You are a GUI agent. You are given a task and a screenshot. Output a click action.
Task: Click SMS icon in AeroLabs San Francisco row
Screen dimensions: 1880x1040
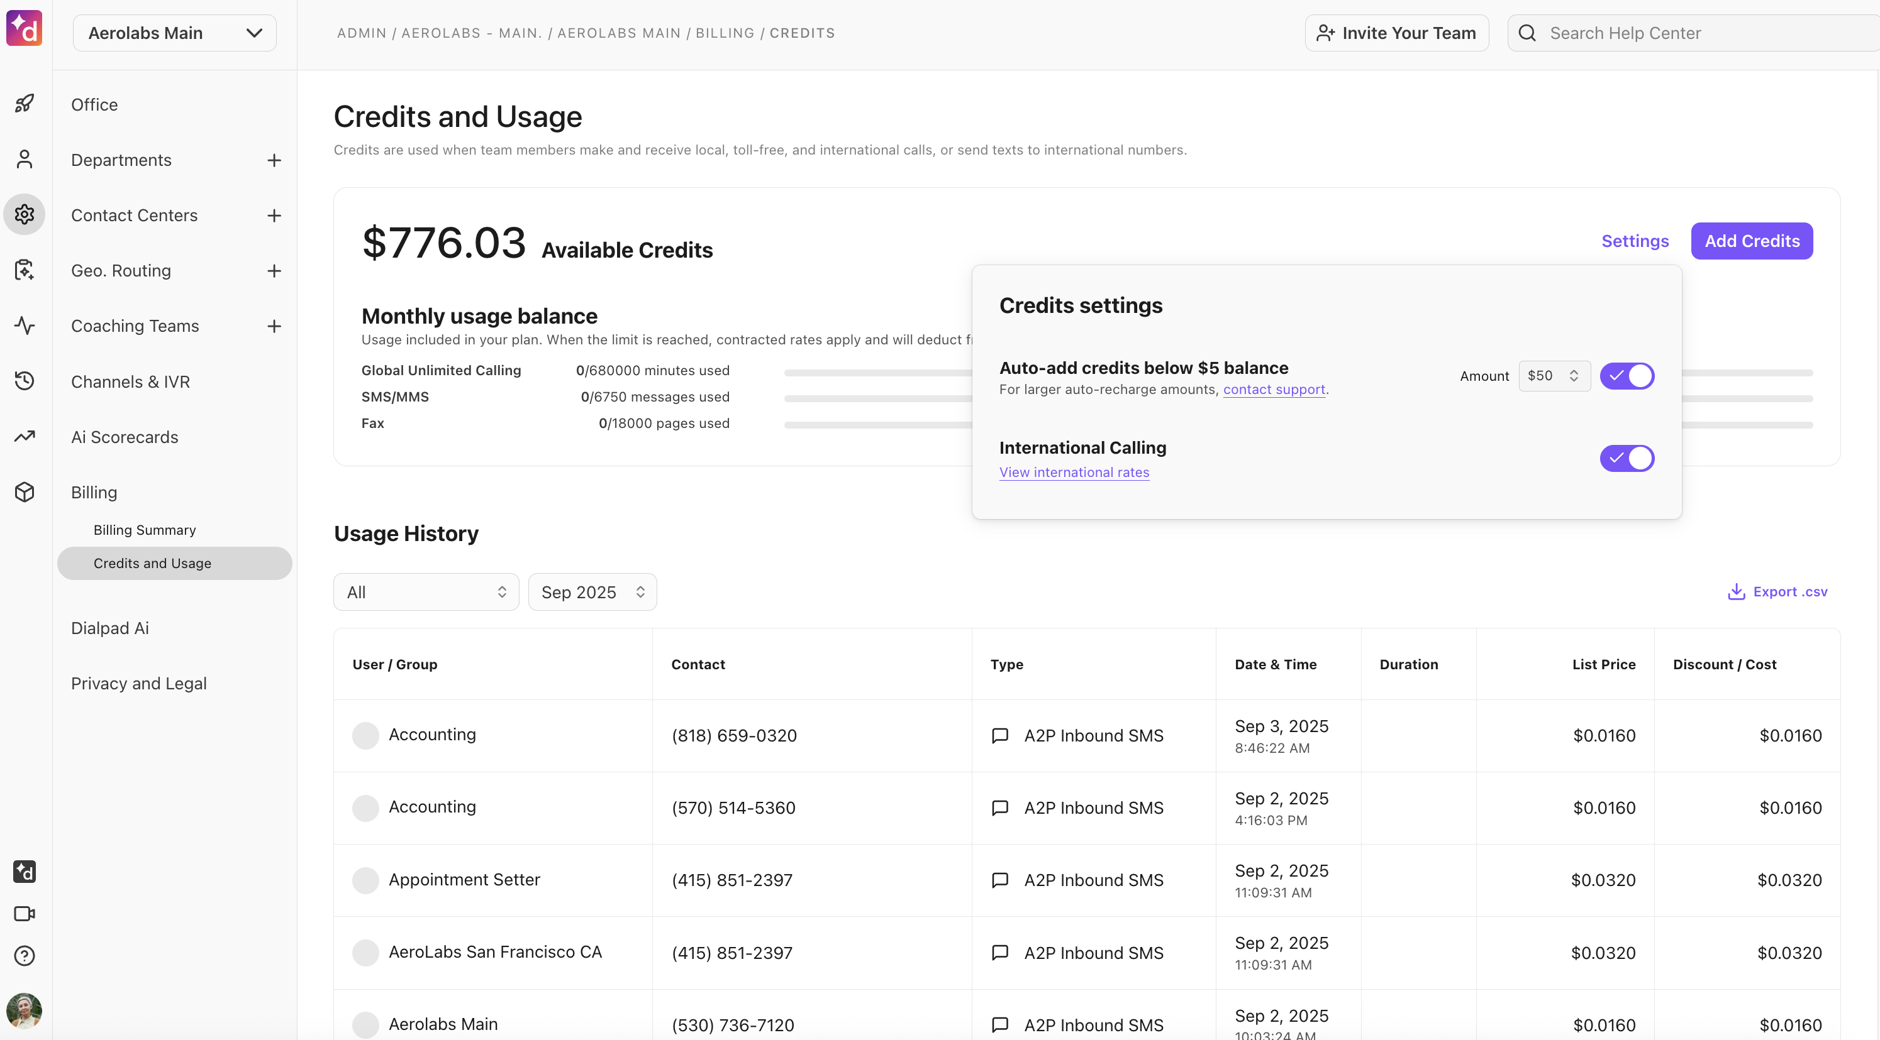tap(1000, 953)
